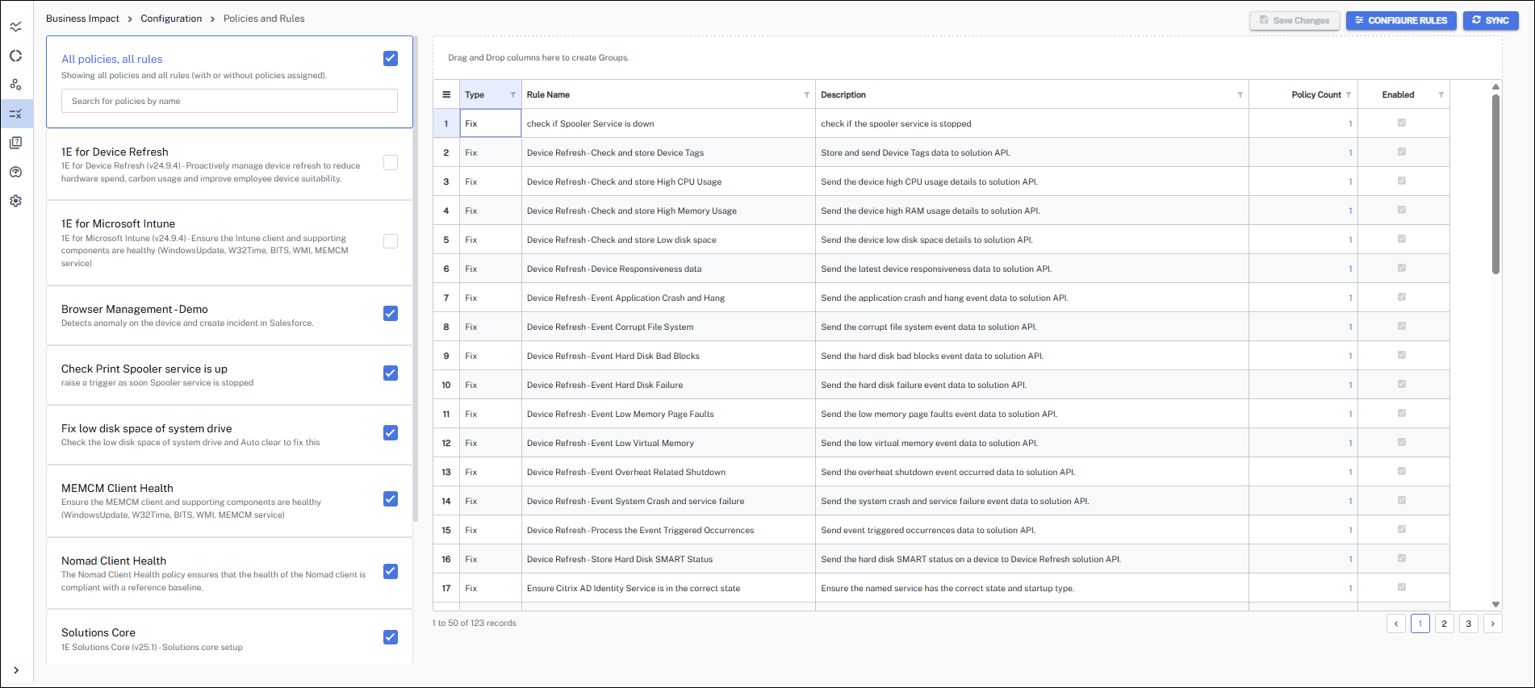Open the circular progress icon in sidebar
This screenshot has width=1535, height=688.
tap(15, 56)
